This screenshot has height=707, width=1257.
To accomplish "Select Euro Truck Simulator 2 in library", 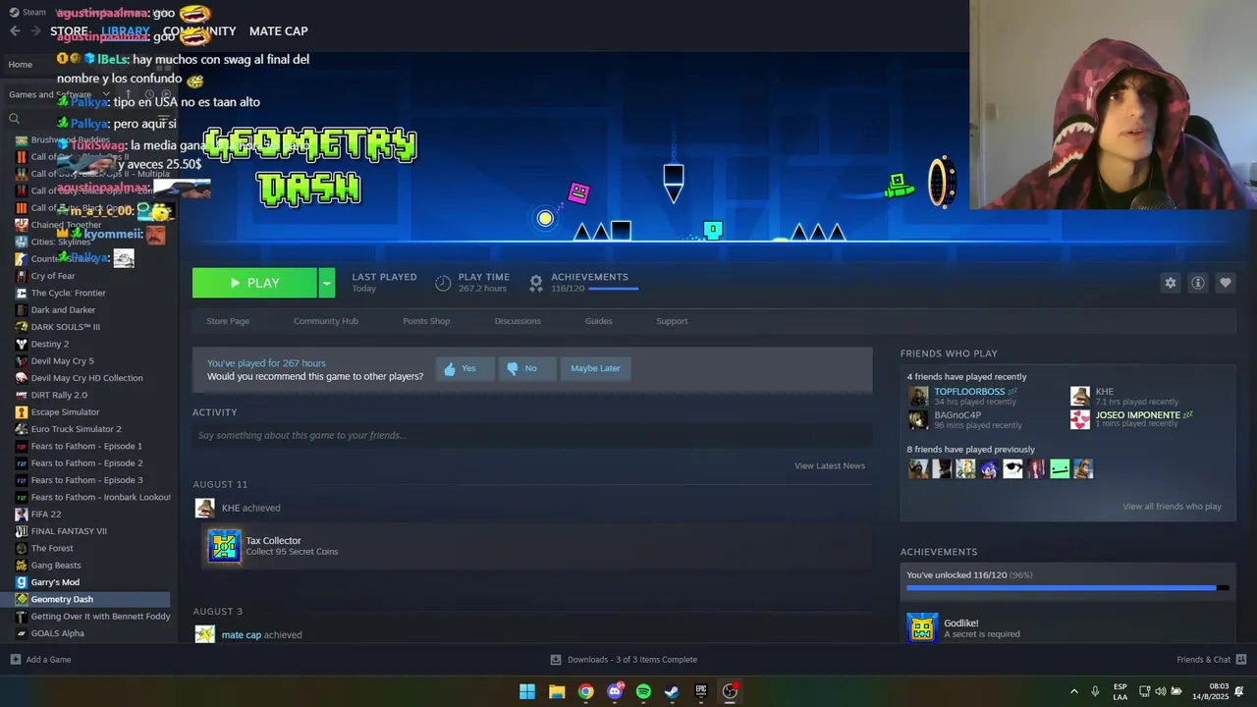I will (76, 429).
